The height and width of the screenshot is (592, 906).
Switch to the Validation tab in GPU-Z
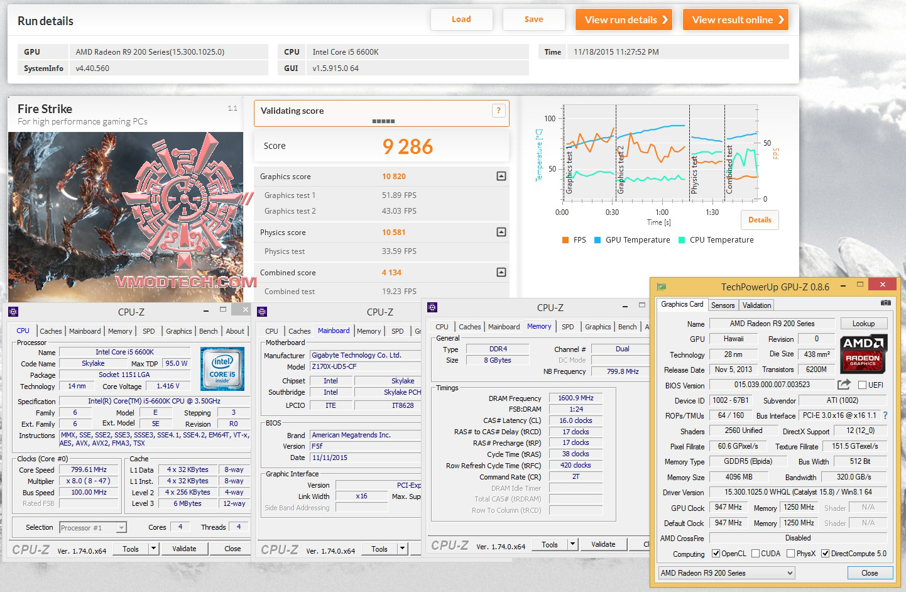tap(756, 305)
